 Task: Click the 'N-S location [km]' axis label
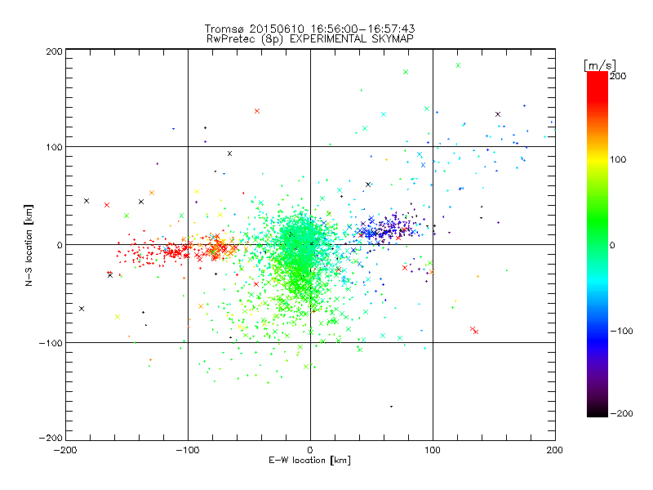click(29, 245)
